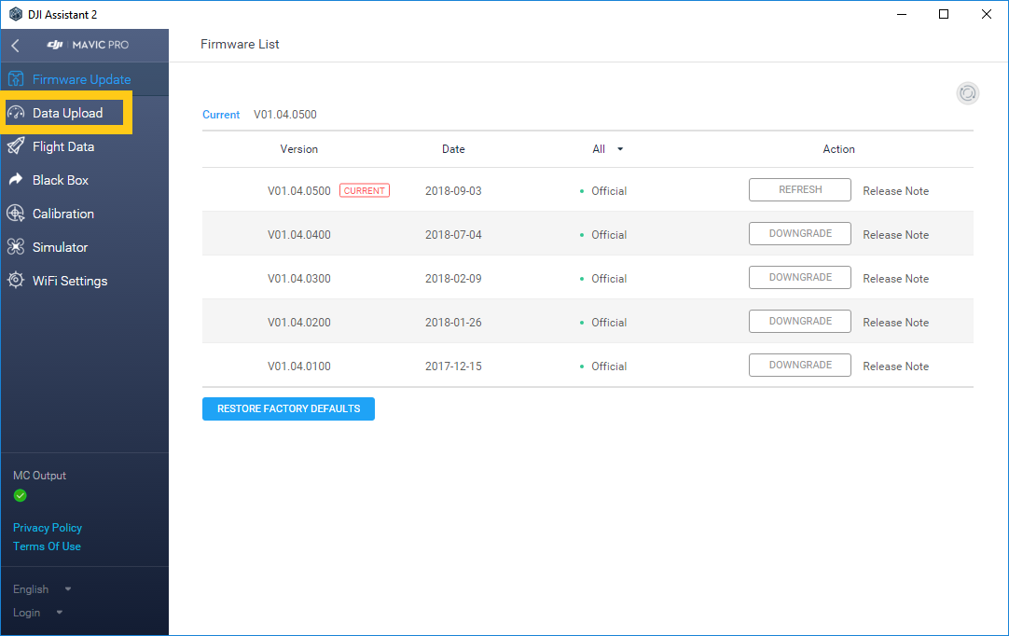Screen dimensions: 1009x636
Task: Open the Terms Of Use link
Action: pyautogui.click(x=47, y=546)
